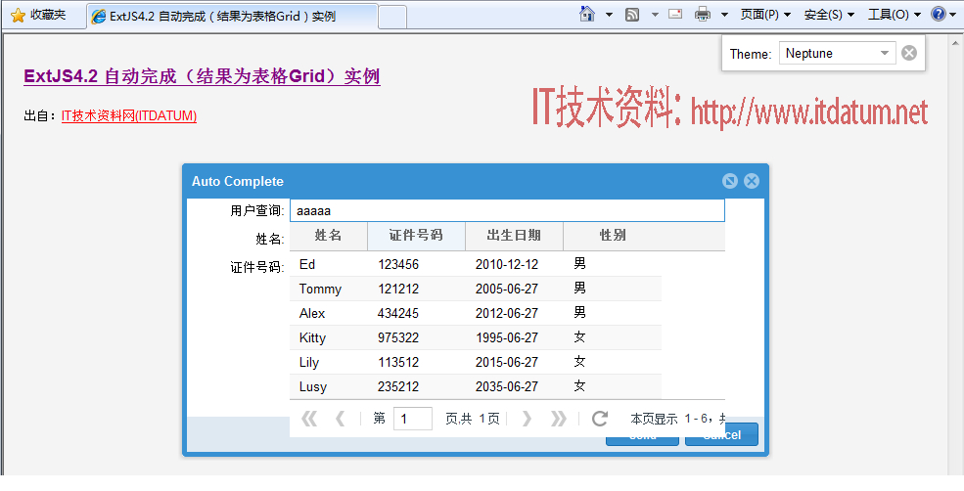Select the Lusy row name
Image resolution: width=964 pixels, height=491 pixels.
coord(313,387)
